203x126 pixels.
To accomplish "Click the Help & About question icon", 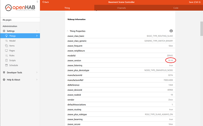I will pyautogui.click(x=4, y=80).
